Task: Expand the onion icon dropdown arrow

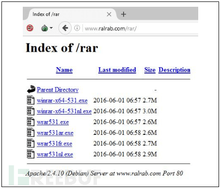Action: pos(51,28)
